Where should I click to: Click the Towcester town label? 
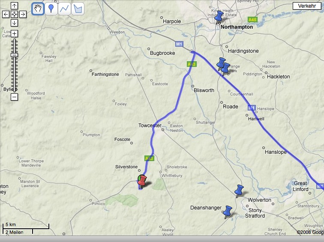tap(150, 125)
